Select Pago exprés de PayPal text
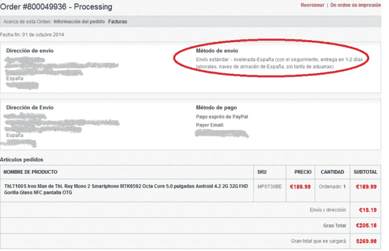Screen dimensions: 389x251 pyautogui.click(x=222, y=117)
